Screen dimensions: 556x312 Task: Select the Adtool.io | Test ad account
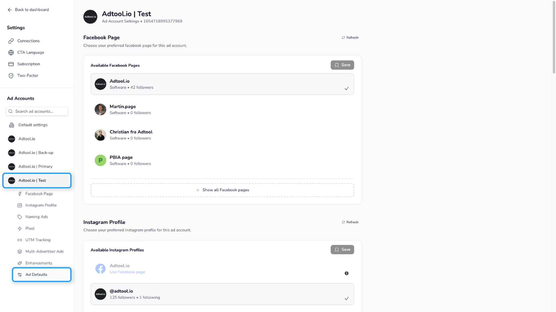[37, 180]
